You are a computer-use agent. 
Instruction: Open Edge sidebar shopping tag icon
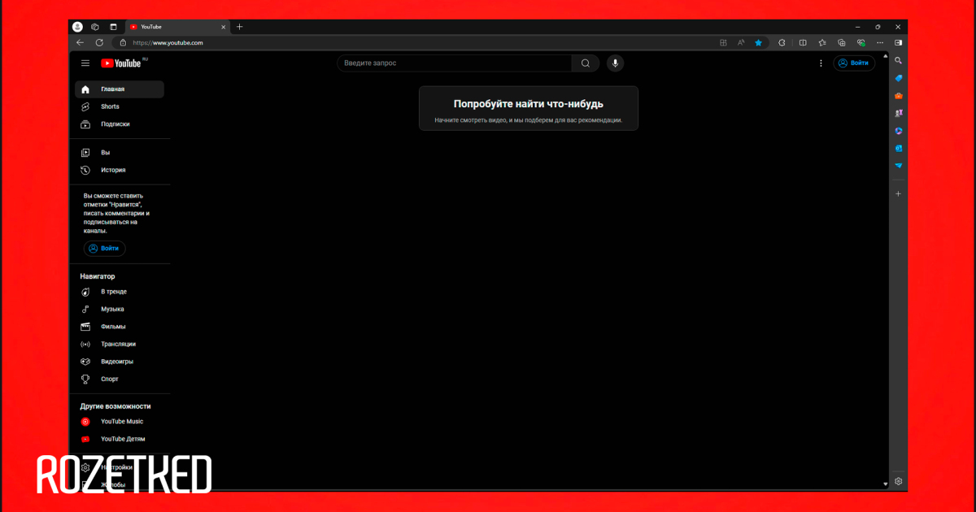click(x=899, y=78)
